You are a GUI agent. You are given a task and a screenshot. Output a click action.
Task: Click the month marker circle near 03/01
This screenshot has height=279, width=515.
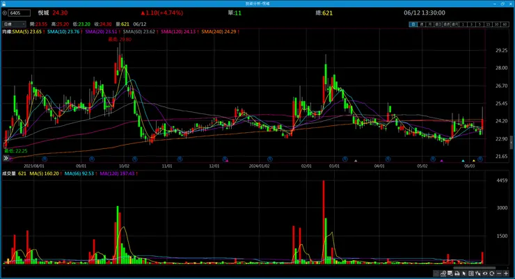pos(345,159)
